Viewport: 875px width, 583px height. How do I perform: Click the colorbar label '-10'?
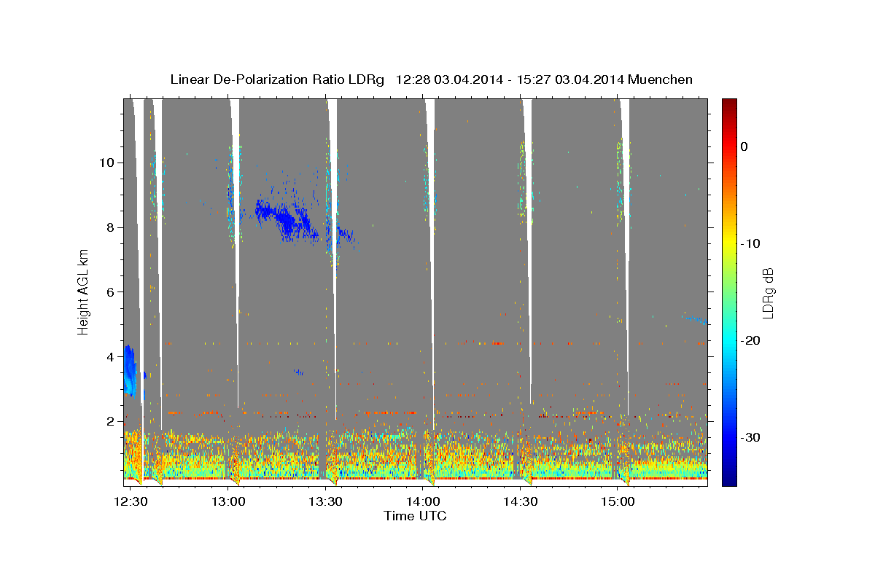pos(751,243)
